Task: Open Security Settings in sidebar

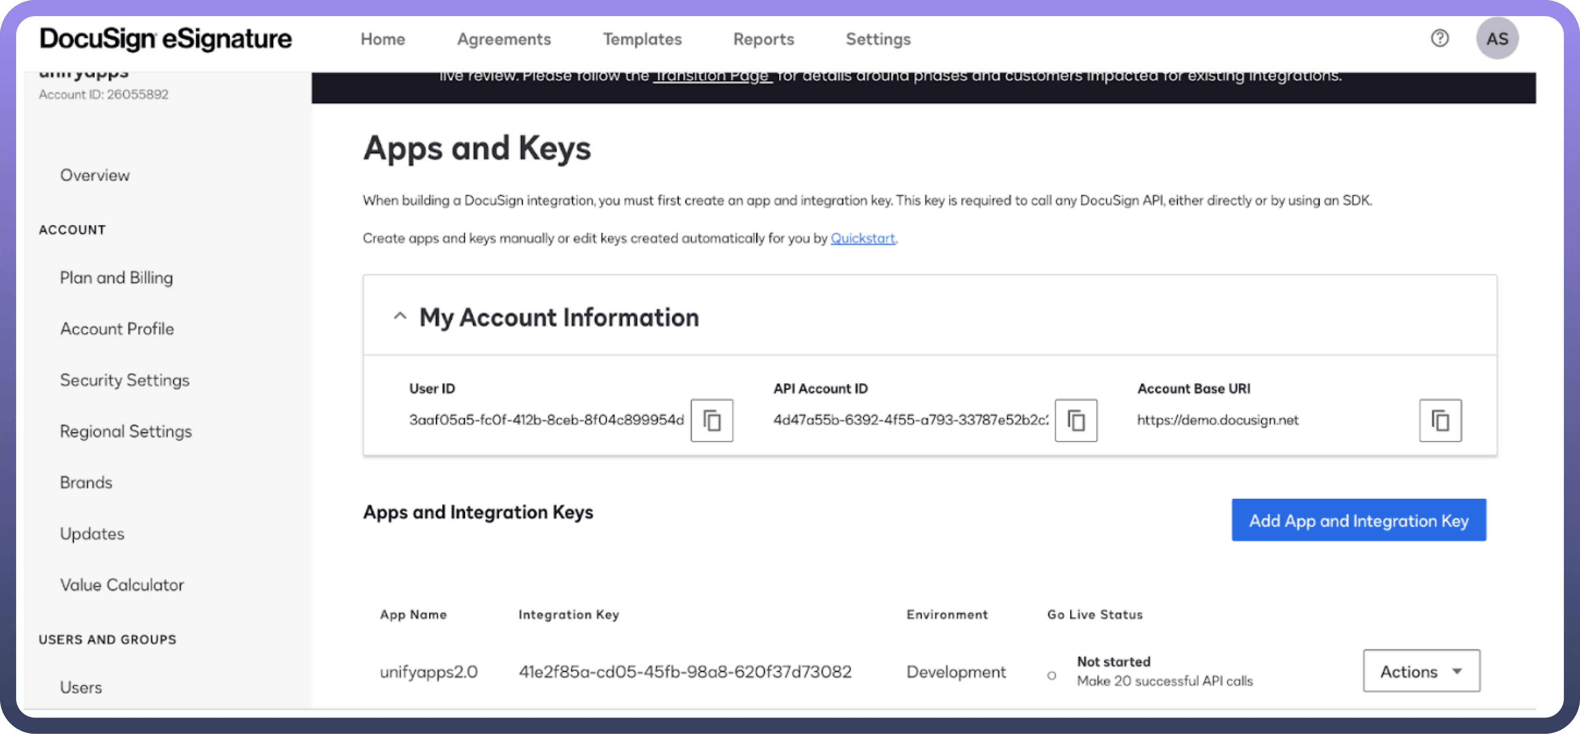Action: tap(125, 380)
